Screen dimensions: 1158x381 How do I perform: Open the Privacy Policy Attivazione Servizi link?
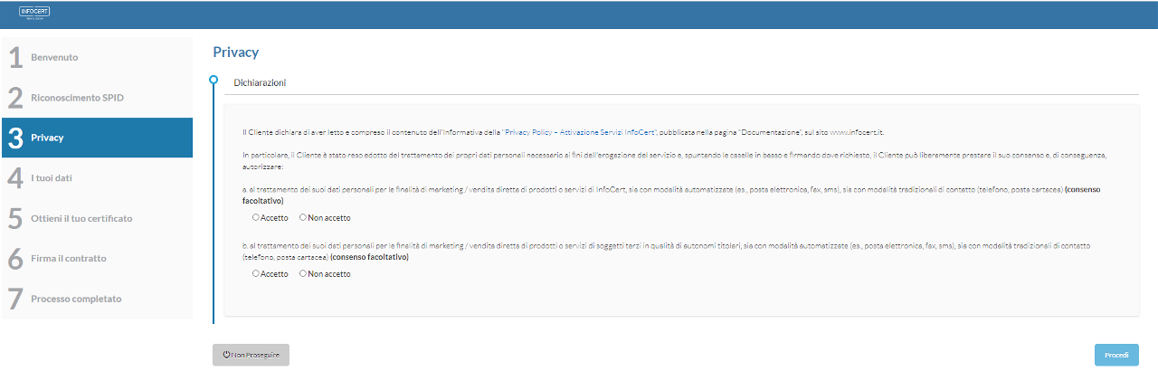point(580,132)
